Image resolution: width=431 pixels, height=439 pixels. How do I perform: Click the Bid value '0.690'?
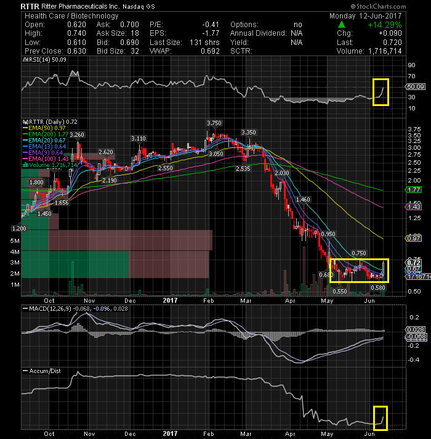point(130,43)
